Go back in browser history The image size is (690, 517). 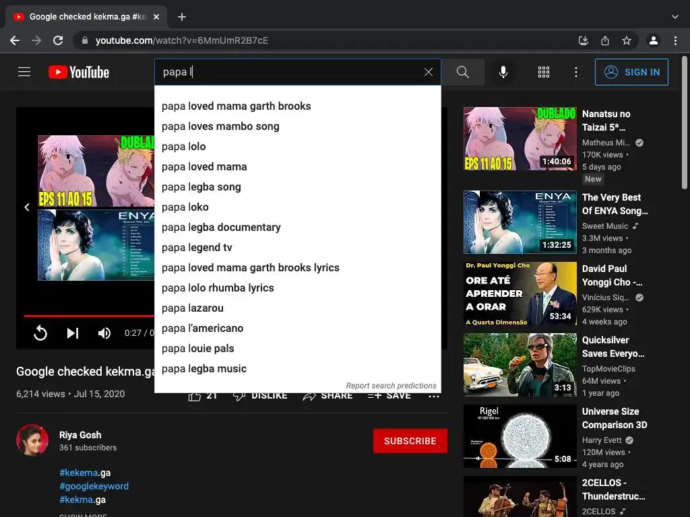(15, 40)
